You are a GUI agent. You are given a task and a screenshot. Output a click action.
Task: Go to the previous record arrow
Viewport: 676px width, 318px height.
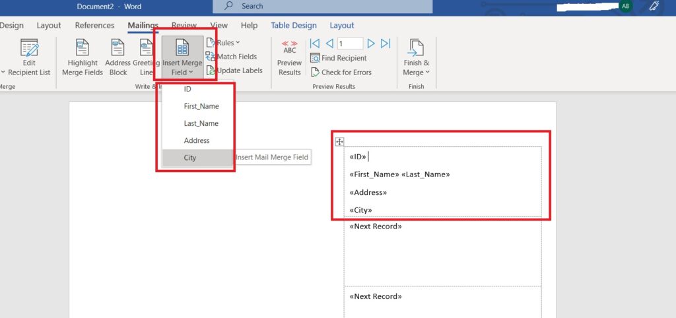point(329,43)
